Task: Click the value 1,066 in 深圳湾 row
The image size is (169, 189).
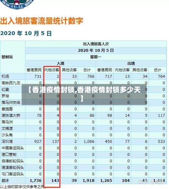Action: click(x=89, y=142)
